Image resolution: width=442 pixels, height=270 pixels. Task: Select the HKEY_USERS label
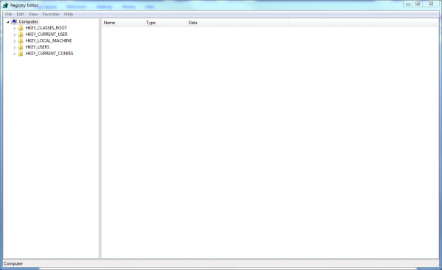click(x=38, y=47)
